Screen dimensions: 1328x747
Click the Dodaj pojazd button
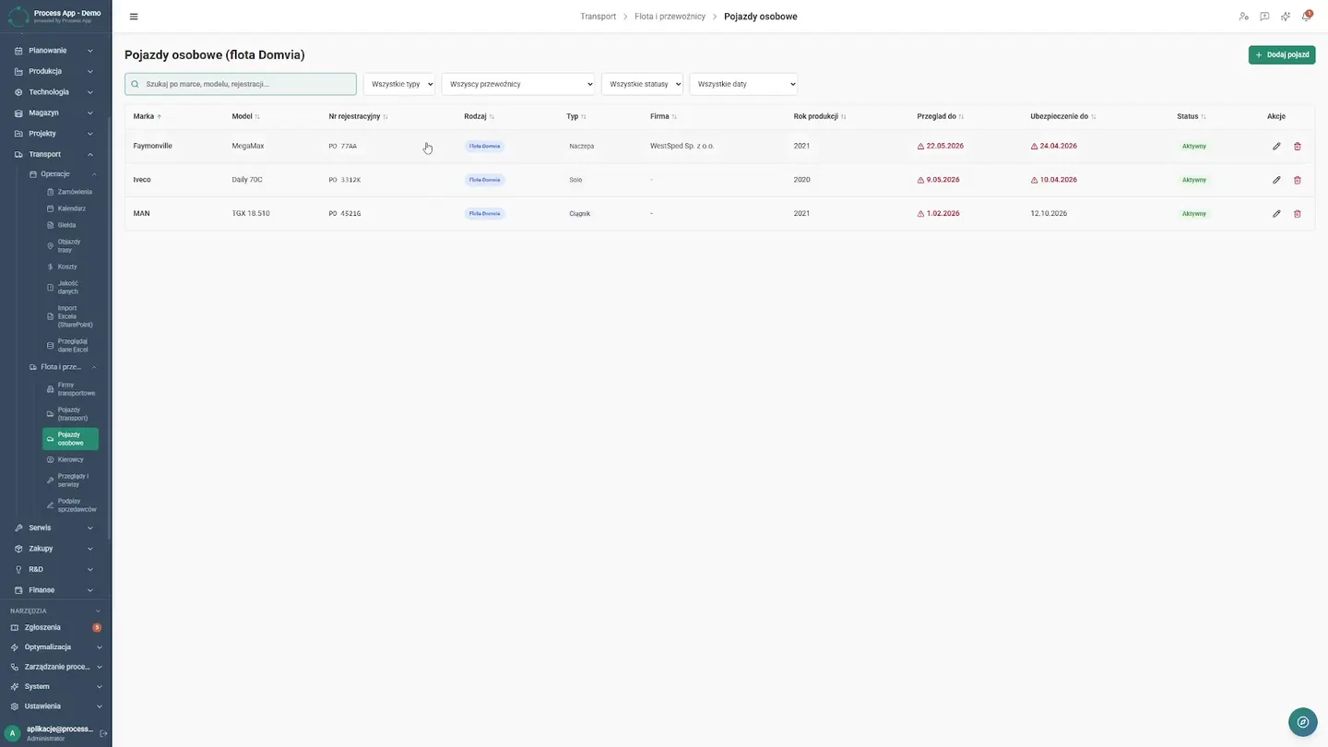(1282, 55)
